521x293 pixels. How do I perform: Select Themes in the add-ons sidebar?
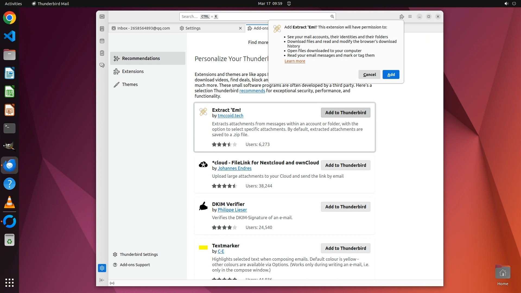130,84
